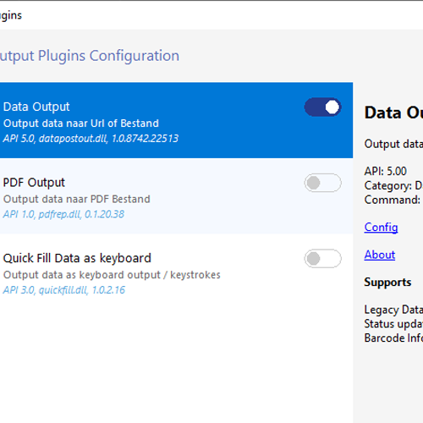
Task: Click the 'API: 5.00' detail text
Action: point(385,171)
